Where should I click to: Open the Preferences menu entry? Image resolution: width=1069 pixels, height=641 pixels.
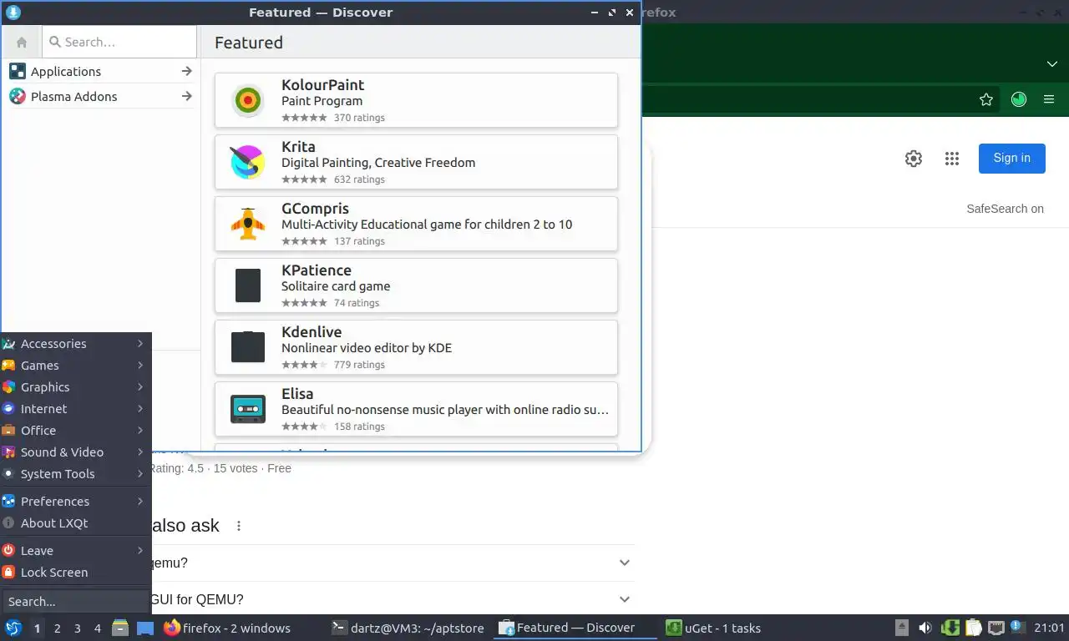tap(75, 502)
